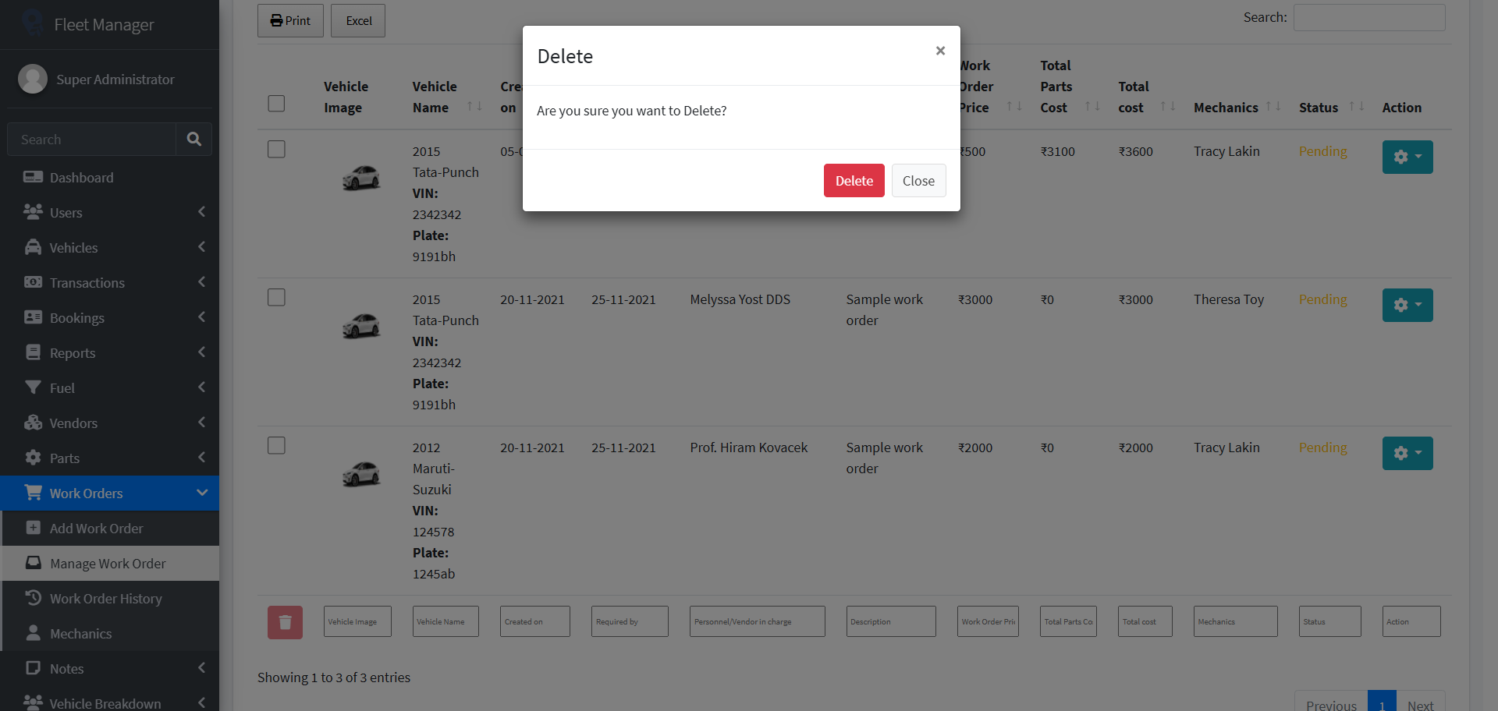Click the Print button
This screenshot has width=1498, height=711.
(290, 20)
